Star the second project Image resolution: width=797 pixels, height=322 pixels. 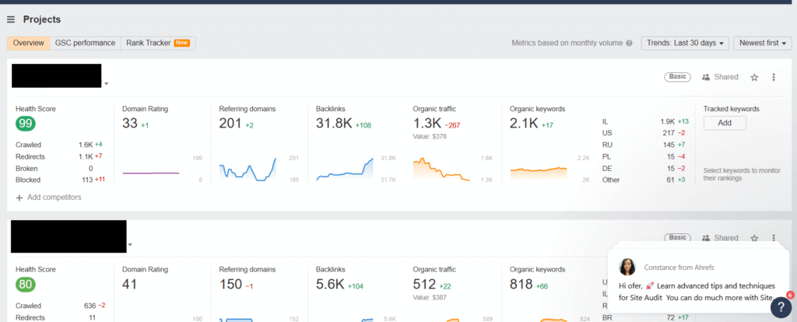(754, 238)
